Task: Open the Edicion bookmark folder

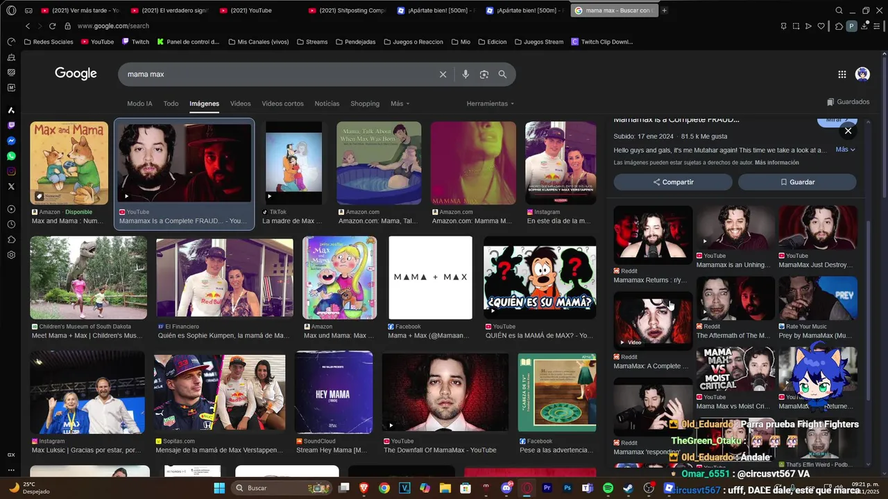Action: tap(491, 42)
